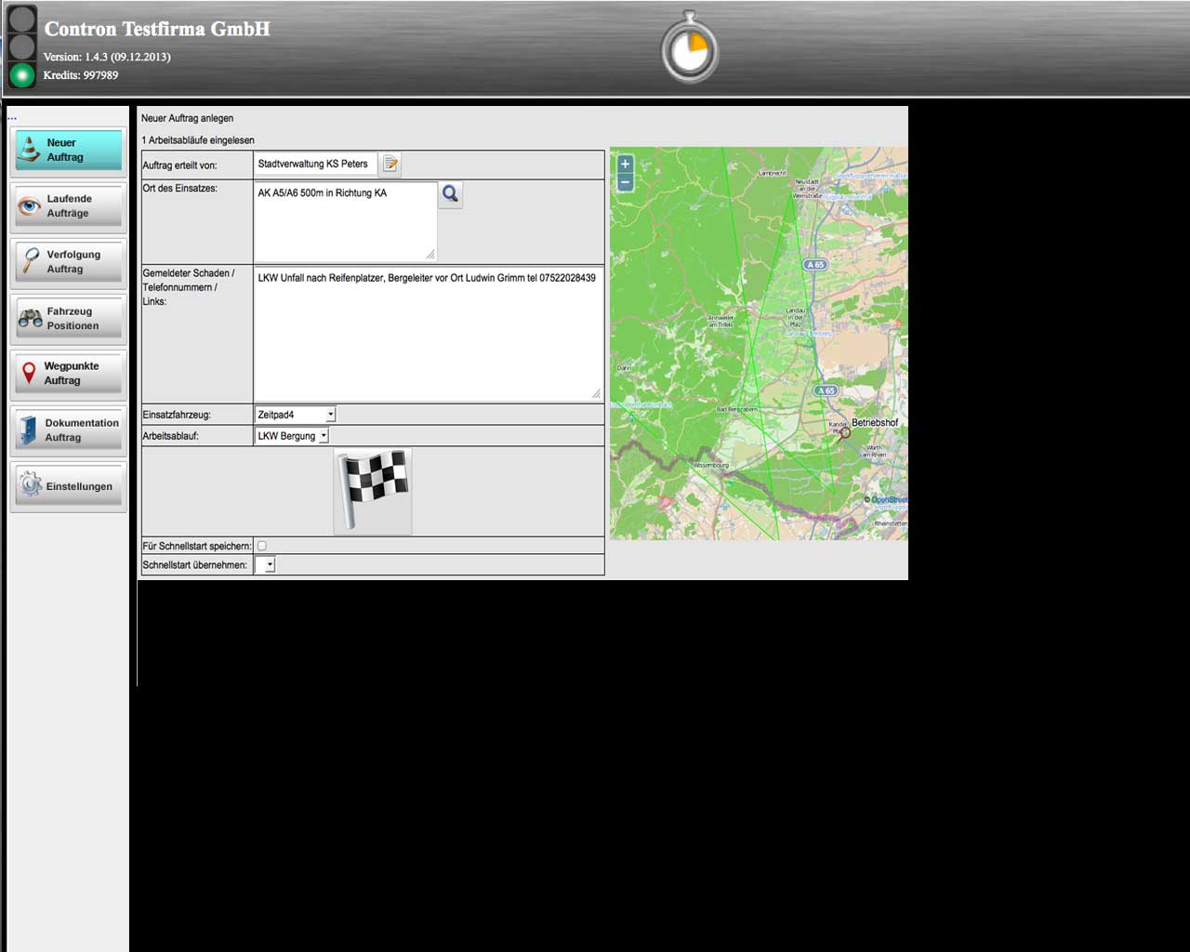
Task: Click the checkered flag start icon
Action: click(x=373, y=491)
